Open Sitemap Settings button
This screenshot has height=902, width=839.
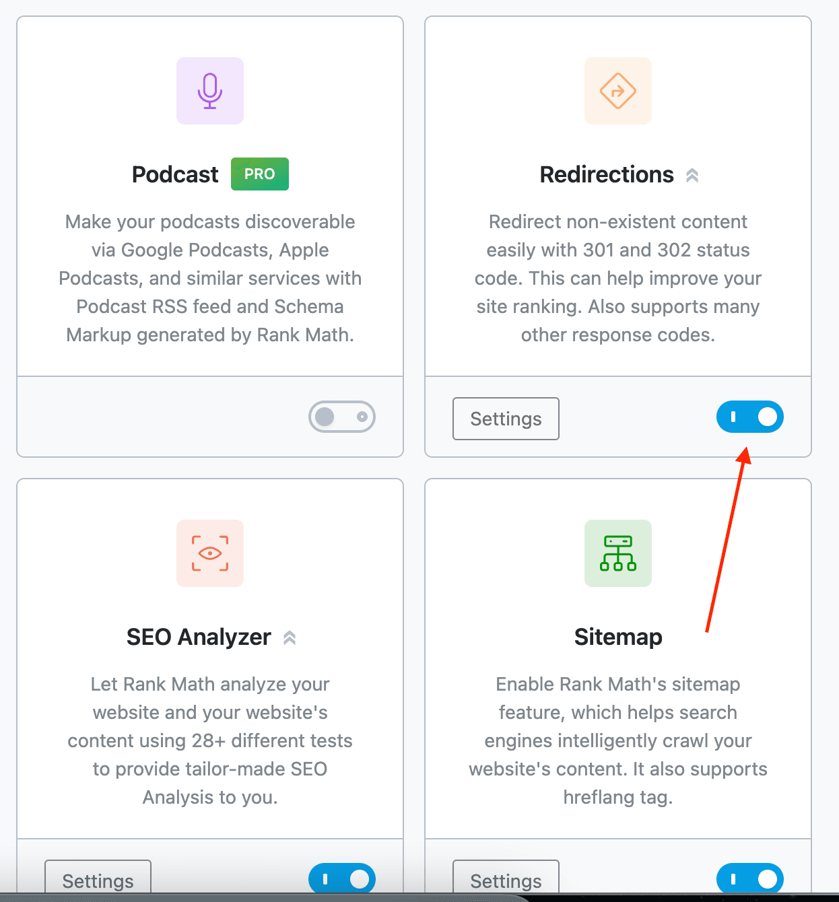506,880
